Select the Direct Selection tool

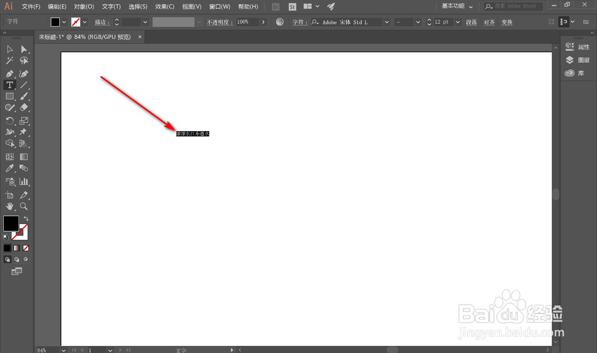point(24,49)
